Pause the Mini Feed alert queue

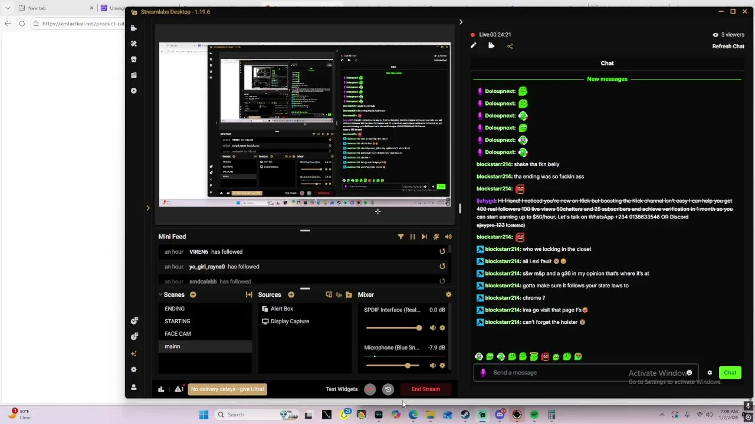tap(412, 237)
